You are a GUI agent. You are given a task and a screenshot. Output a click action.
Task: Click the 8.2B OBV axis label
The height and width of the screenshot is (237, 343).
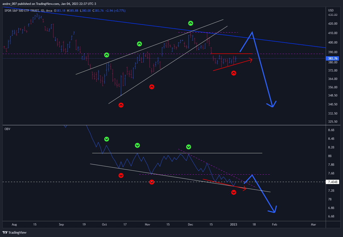point(331,147)
